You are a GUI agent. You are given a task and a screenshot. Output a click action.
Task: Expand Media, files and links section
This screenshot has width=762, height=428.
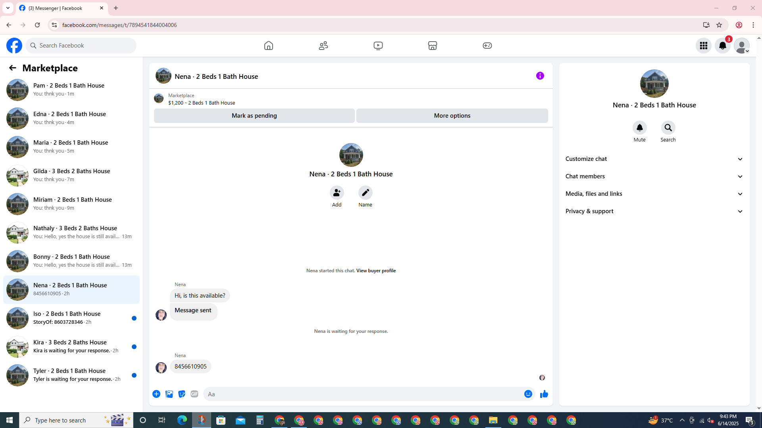click(x=654, y=194)
